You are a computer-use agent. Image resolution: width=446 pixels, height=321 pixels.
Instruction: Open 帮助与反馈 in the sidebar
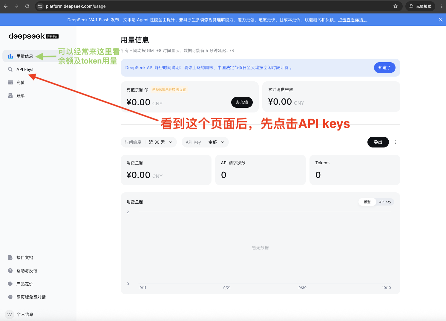pos(27,271)
